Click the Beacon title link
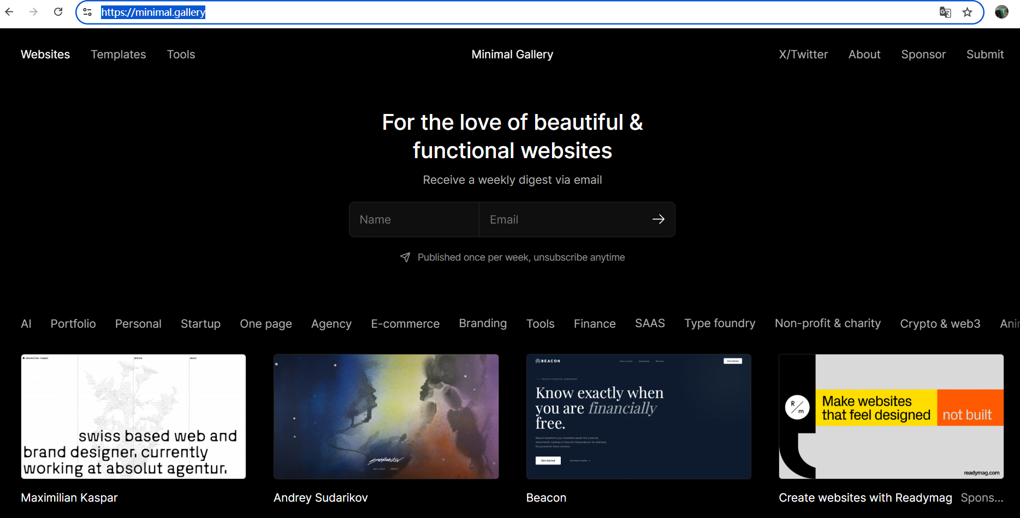 [x=546, y=498]
